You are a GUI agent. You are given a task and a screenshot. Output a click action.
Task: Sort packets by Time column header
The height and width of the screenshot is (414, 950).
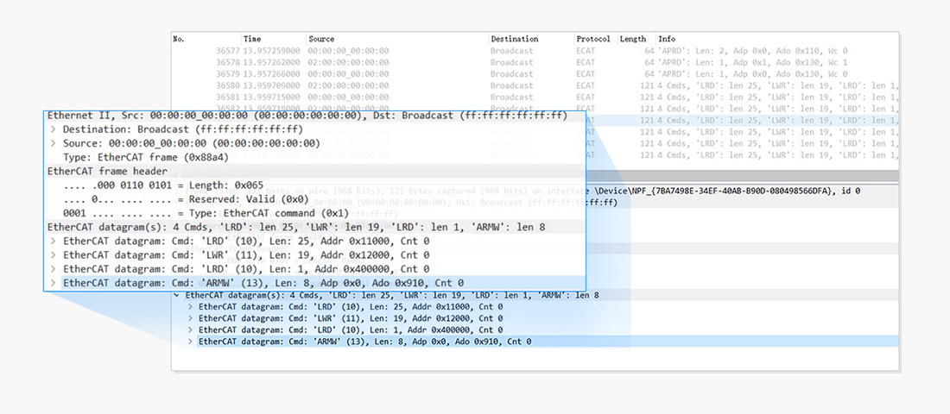252,39
